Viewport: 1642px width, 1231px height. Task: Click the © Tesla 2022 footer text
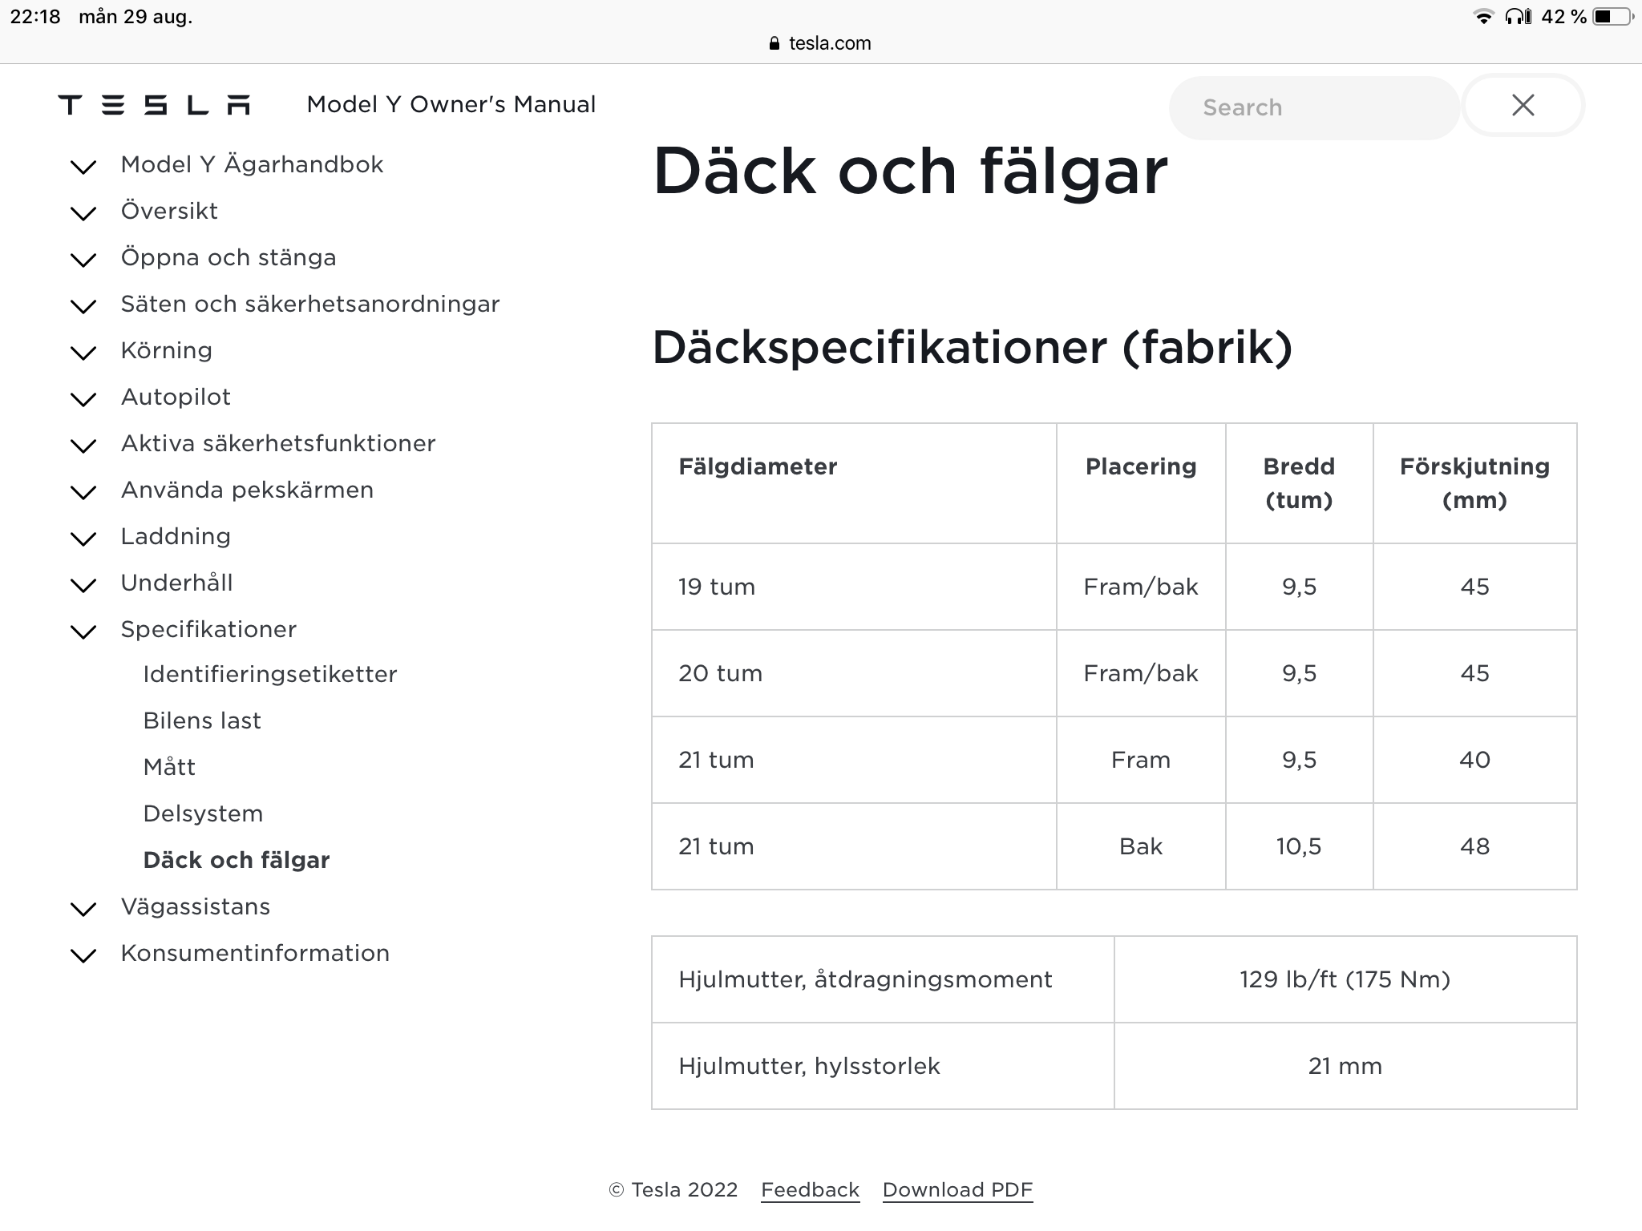tap(673, 1190)
